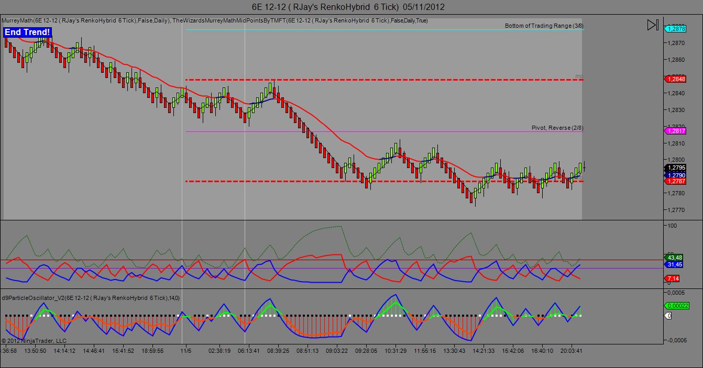This screenshot has width=703, height=368.
Task: Click the red 7,14 indicator value marker
Action: pyautogui.click(x=673, y=278)
